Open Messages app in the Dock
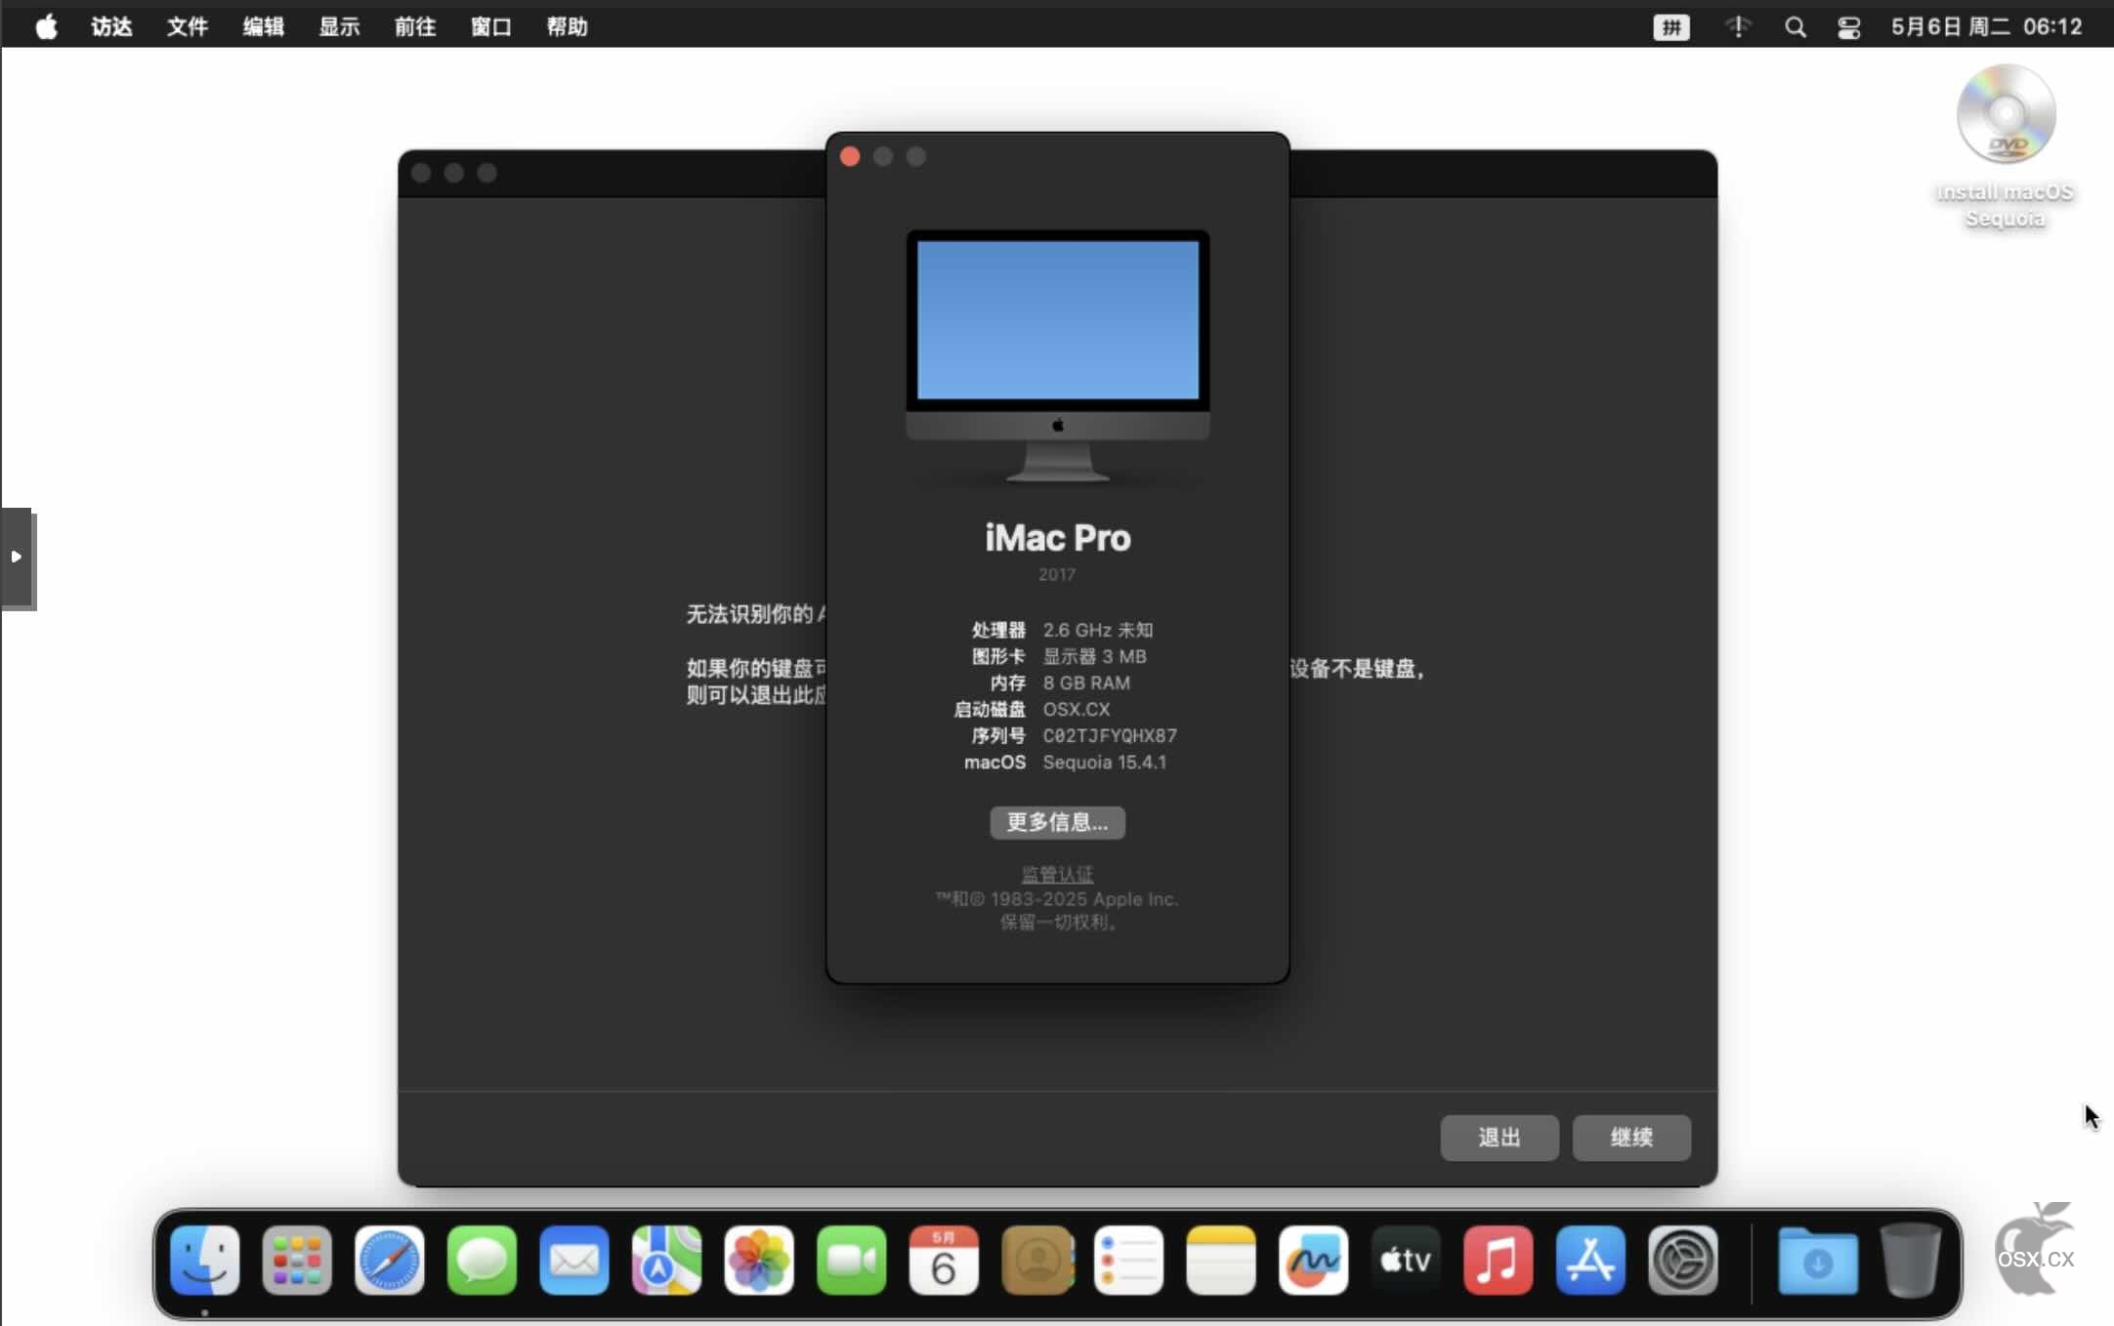This screenshot has height=1326, width=2114. pyautogui.click(x=482, y=1261)
